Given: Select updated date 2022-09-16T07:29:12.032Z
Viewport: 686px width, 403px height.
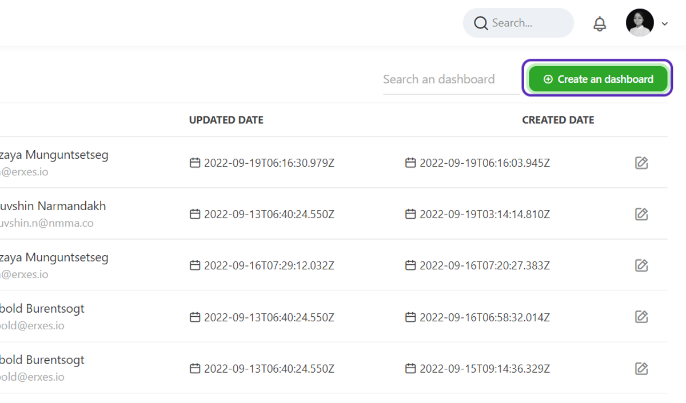Looking at the screenshot, I should coord(269,266).
